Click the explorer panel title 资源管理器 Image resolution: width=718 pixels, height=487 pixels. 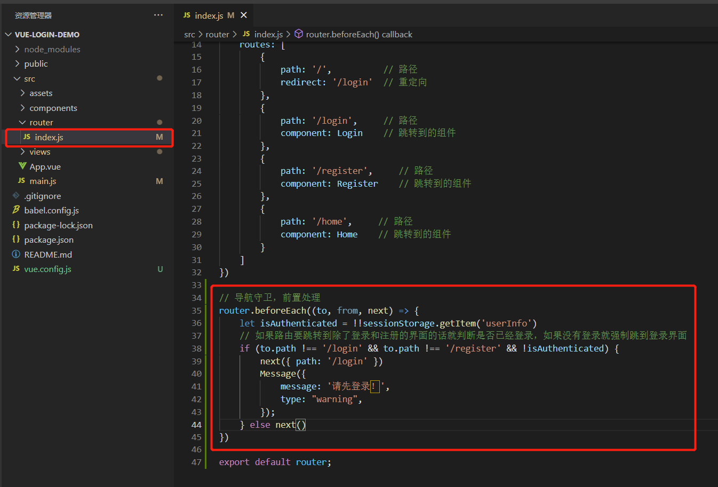pos(33,15)
